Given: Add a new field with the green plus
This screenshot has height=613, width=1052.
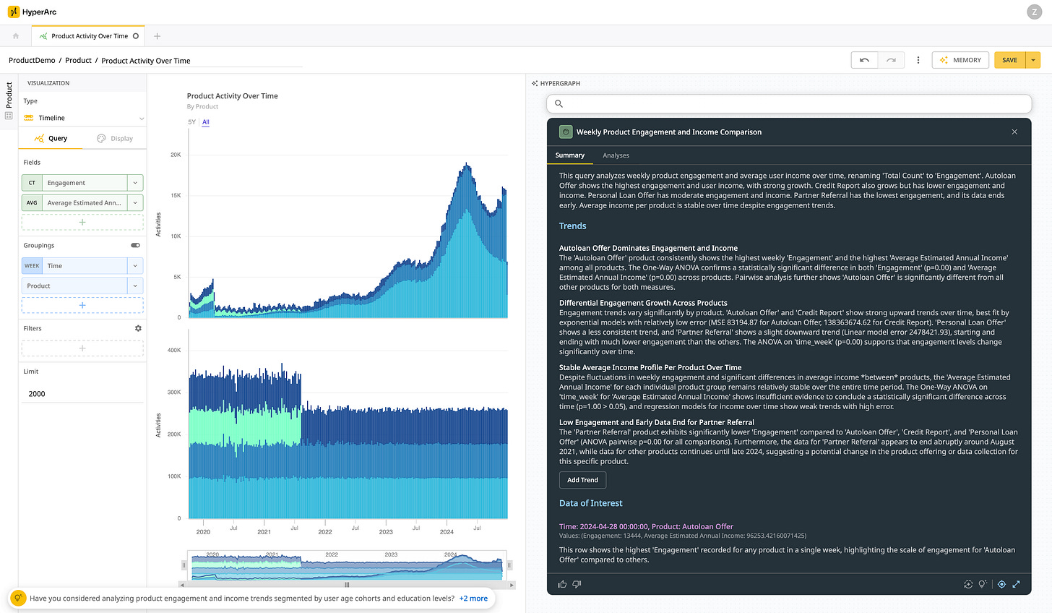Looking at the screenshot, I should (82, 223).
